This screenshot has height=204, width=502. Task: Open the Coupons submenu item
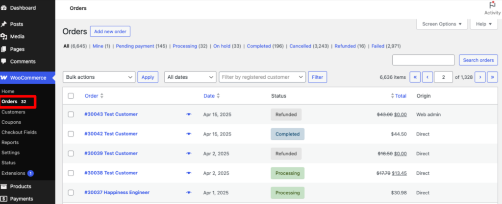[11, 122]
